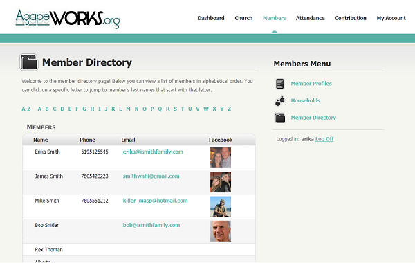Viewport: 415px width, 263px height.
Task: Open the Dashboard menu item
Action: 211,18
